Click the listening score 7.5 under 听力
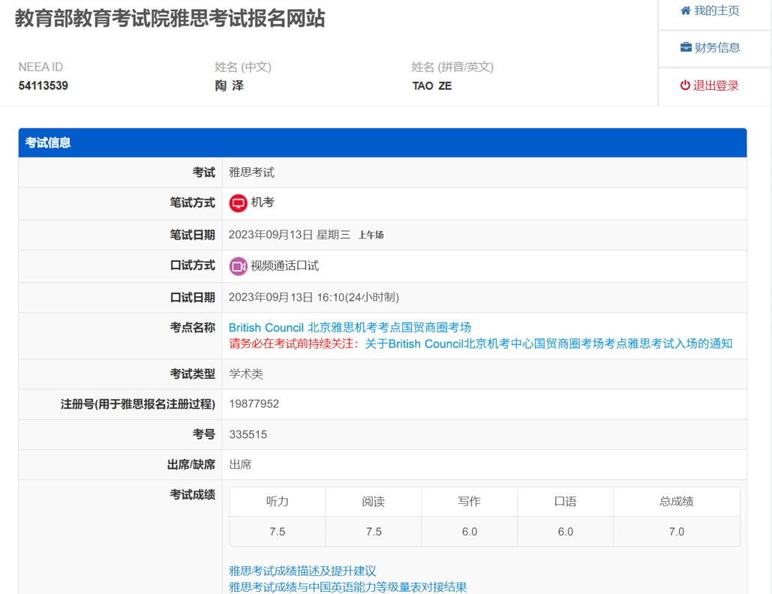 [x=277, y=532]
